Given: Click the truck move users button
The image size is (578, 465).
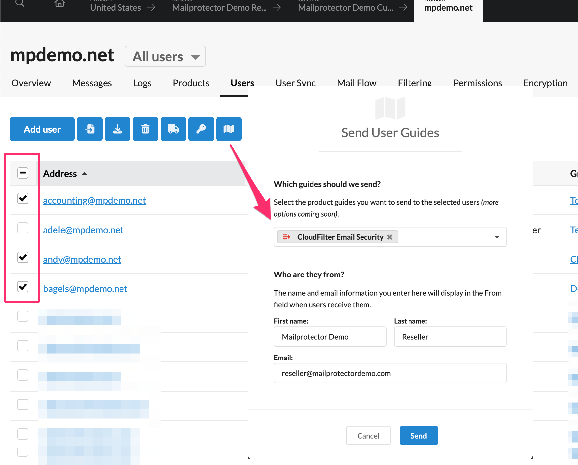Looking at the screenshot, I should coord(173,129).
